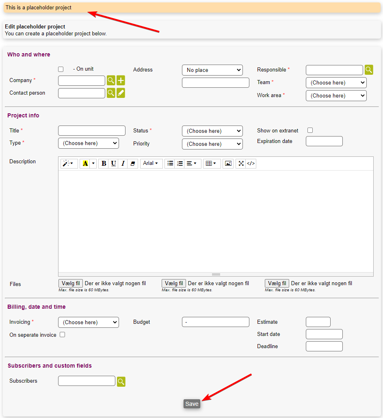Open the Team dropdown
Screen dimensions: 383x418
tap(336, 83)
